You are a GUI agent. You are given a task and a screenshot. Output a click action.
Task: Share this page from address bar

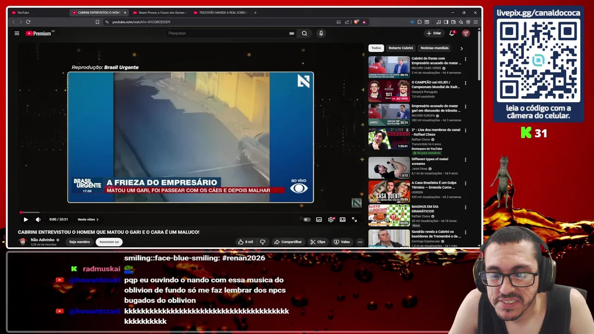(x=347, y=22)
